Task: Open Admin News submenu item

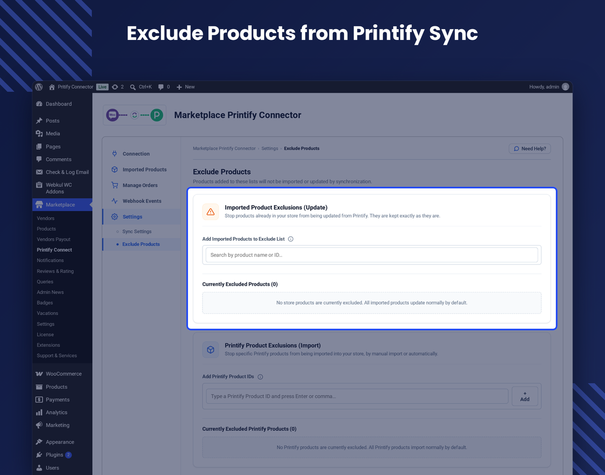Action: tap(50, 292)
